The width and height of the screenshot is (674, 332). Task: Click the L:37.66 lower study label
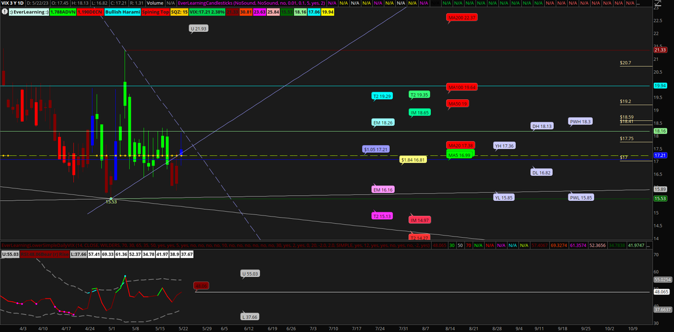[79, 254]
